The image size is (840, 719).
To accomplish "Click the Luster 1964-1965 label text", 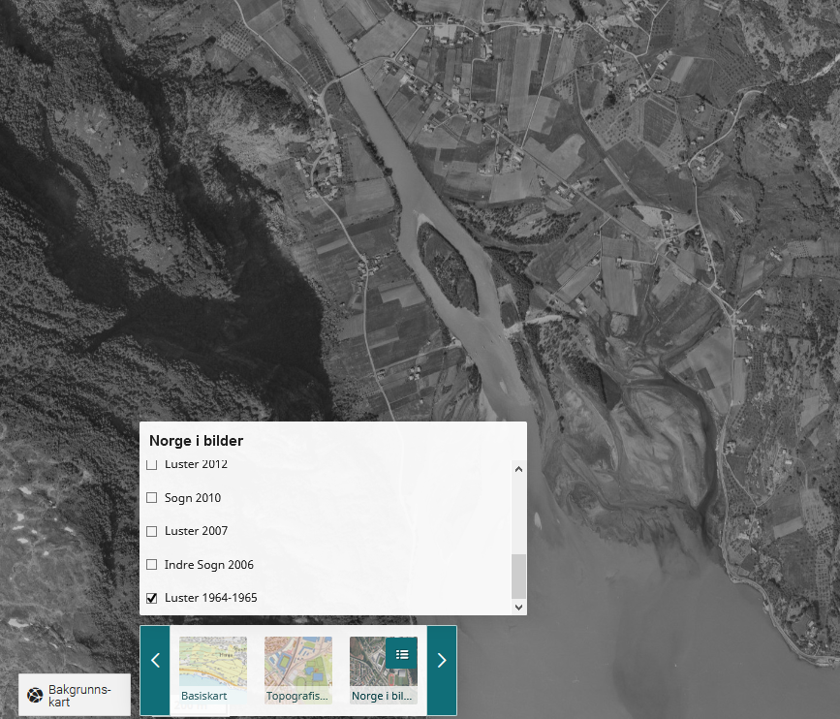I will (210, 598).
